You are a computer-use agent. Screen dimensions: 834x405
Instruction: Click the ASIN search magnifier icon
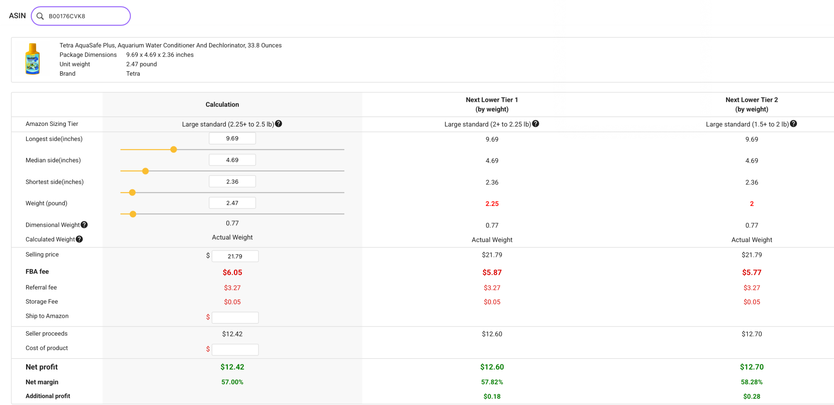coord(40,16)
